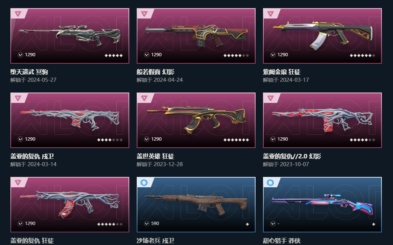Click the pink tier icon on 堕天遗武 冥驹 card
Viewport: 393px width, 245px height.
tap(18, 13)
